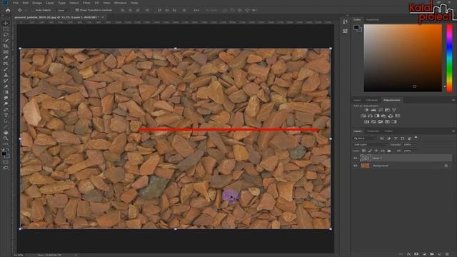Viewport: 457px width, 257px height.
Task: Add a Levels adjustment
Action: (x=373, y=110)
